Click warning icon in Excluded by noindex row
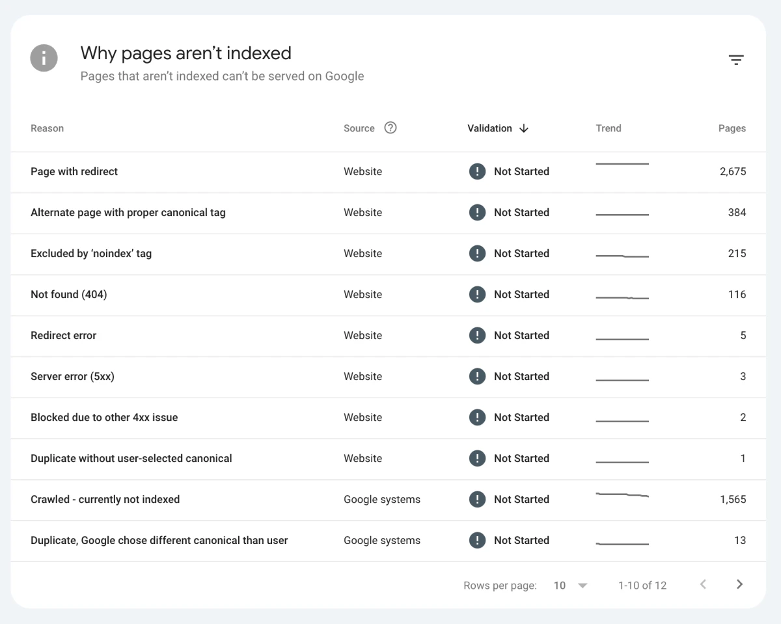This screenshot has width=781, height=624. pyautogui.click(x=477, y=253)
